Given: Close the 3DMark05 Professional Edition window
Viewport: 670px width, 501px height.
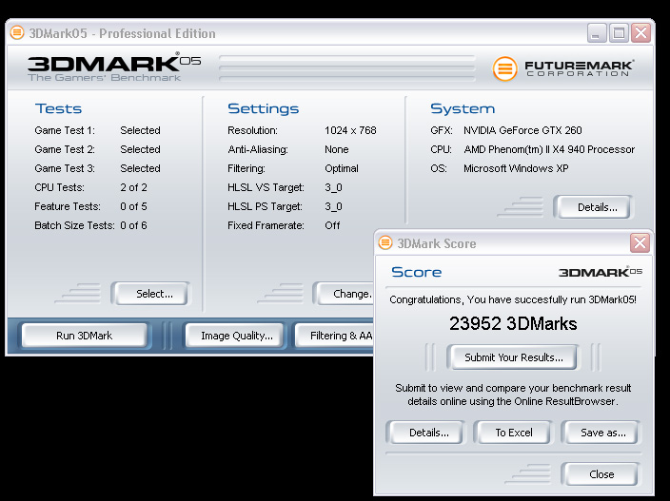Looking at the screenshot, I should tap(640, 33).
